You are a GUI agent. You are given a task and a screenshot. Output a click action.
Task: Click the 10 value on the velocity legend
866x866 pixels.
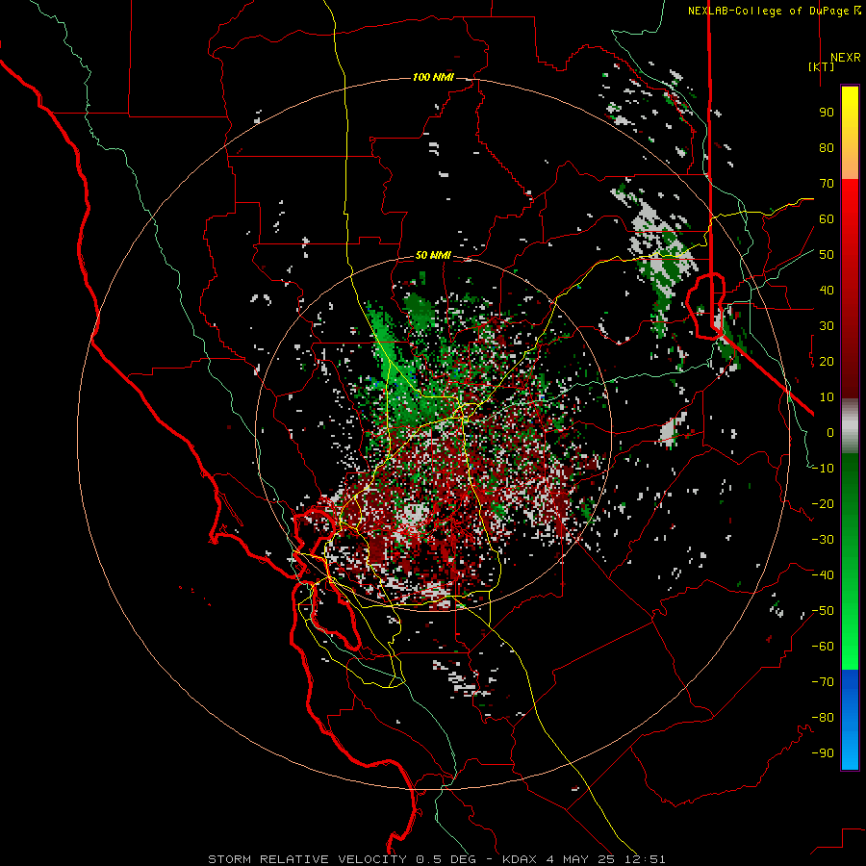click(x=827, y=397)
